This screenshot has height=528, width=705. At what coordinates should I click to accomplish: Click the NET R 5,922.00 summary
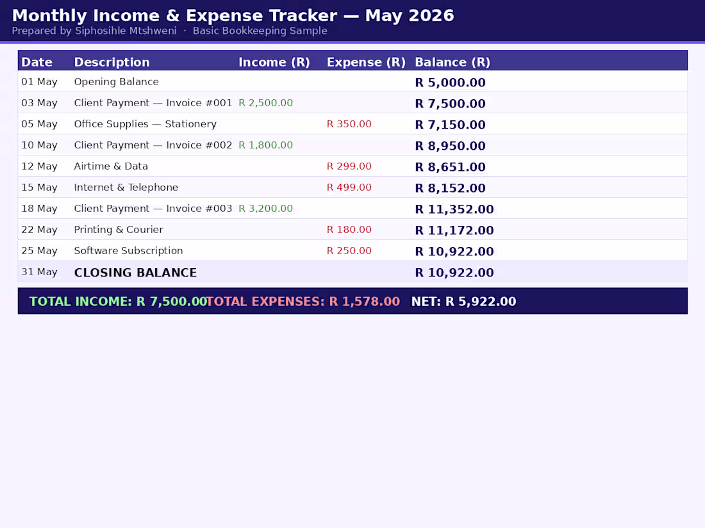[463, 301]
